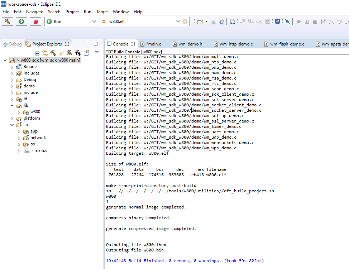349x269 pixels.
Task: Run the program with the green play icon
Action: pyautogui.click(x=21, y=21)
